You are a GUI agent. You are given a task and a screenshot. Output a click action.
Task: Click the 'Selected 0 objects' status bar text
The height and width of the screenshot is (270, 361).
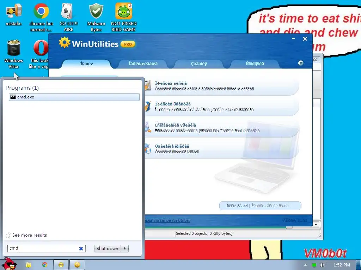[x=204, y=233]
